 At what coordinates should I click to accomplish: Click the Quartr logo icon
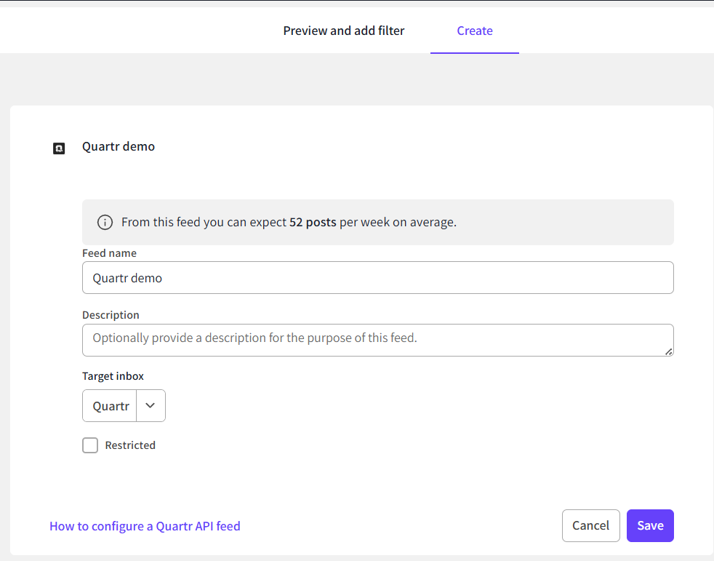click(59, 148)
